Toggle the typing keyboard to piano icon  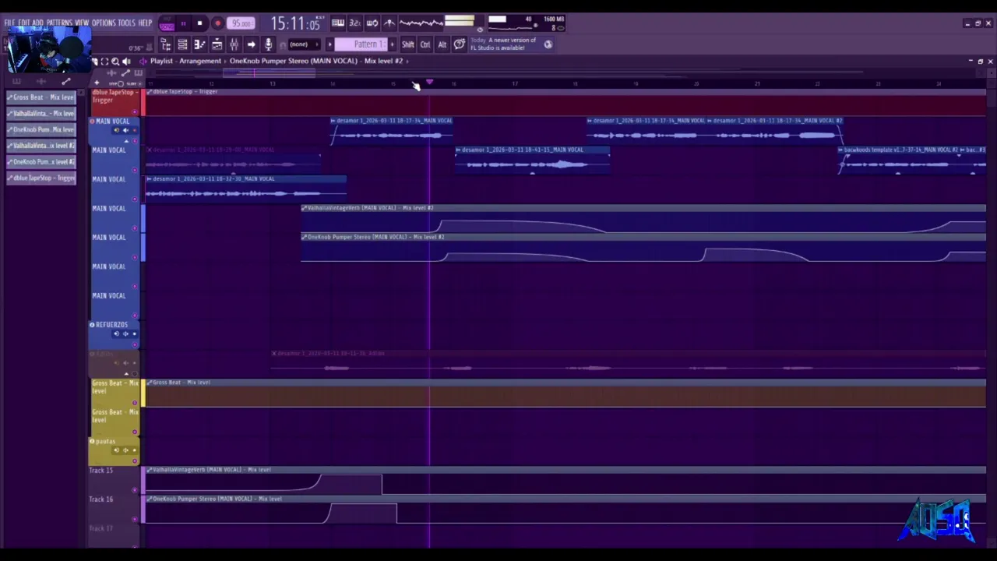point(337,23)
